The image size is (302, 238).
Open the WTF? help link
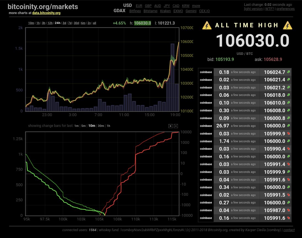coord(269,9)
